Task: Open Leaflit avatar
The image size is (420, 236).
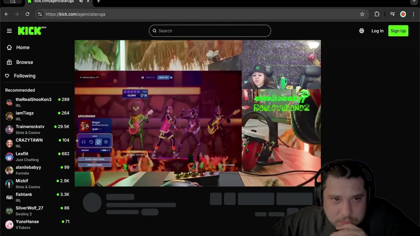Action: tap(9, 157)
